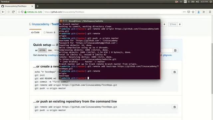Click the screen recording camera indicator

click(176, 2)
